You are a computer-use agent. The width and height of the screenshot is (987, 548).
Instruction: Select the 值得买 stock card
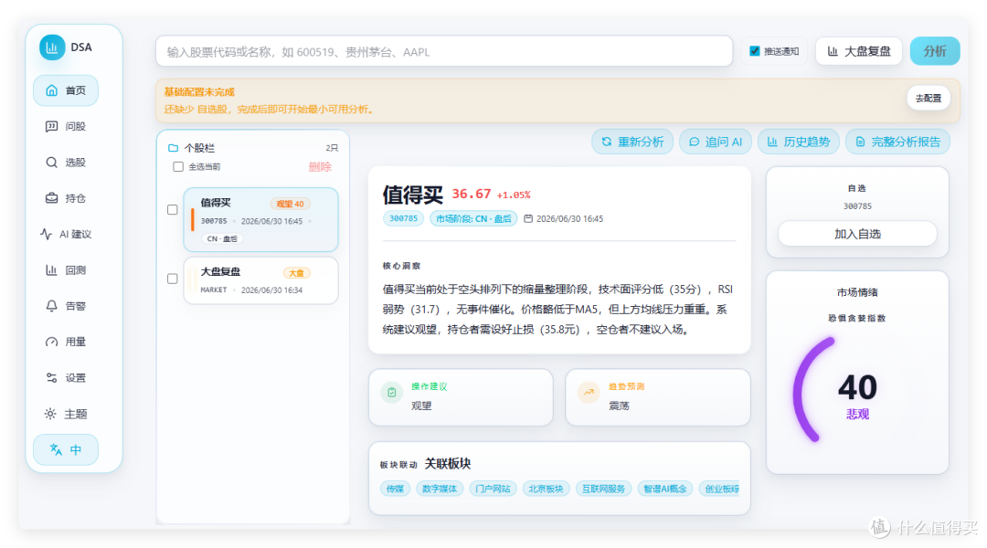pos(260,219)
